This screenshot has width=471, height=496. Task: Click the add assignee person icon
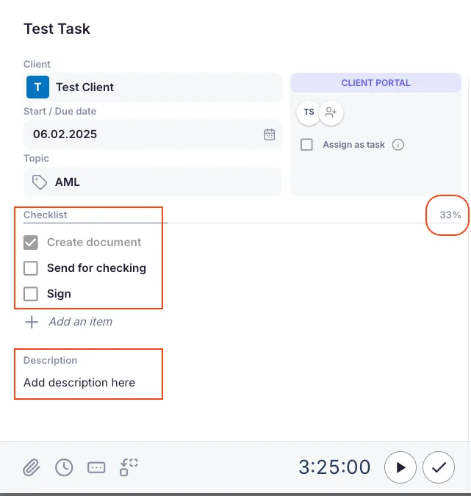pyautogui.click(x=331, y=112)
